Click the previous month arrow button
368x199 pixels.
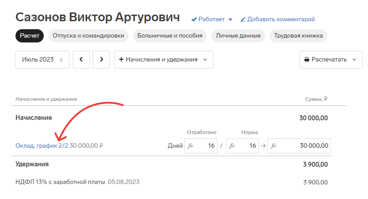click(x=81, y=60)
